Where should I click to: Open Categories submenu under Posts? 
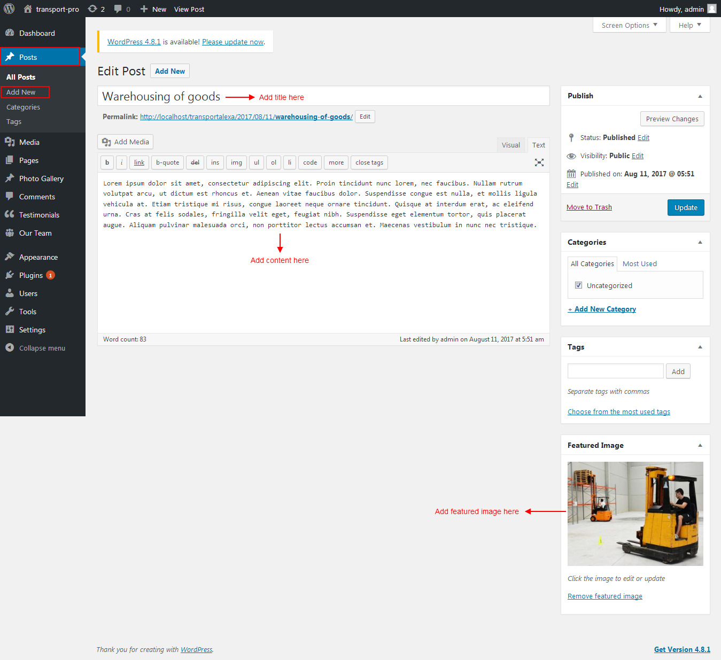pos(23,107)
